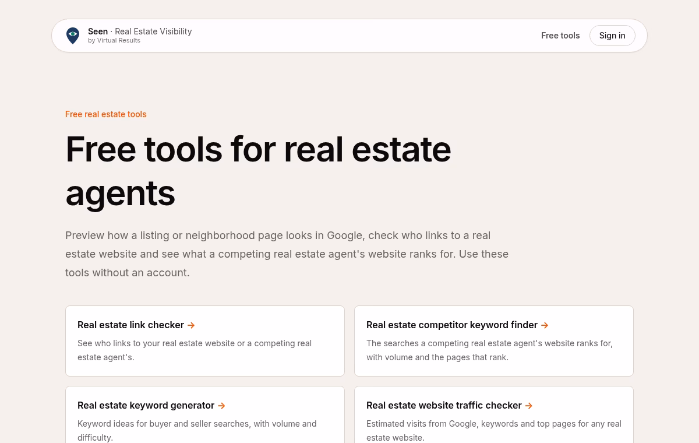This screenshot has height=443, width=699.
Task: Click the Sign in button
Action: pos(612,36)
